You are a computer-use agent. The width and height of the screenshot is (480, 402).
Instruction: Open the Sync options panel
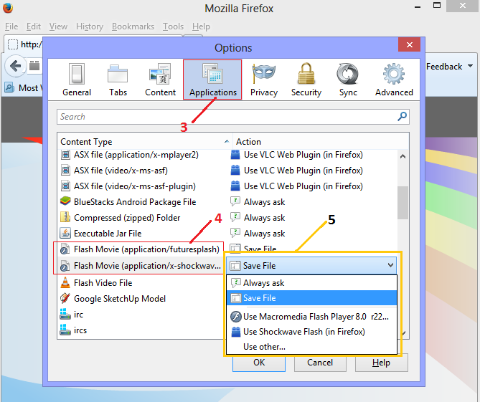[348, 80]
